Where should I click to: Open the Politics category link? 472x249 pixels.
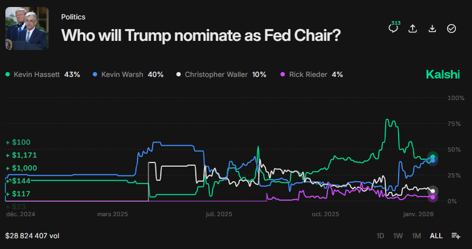(x=73, y=17)
